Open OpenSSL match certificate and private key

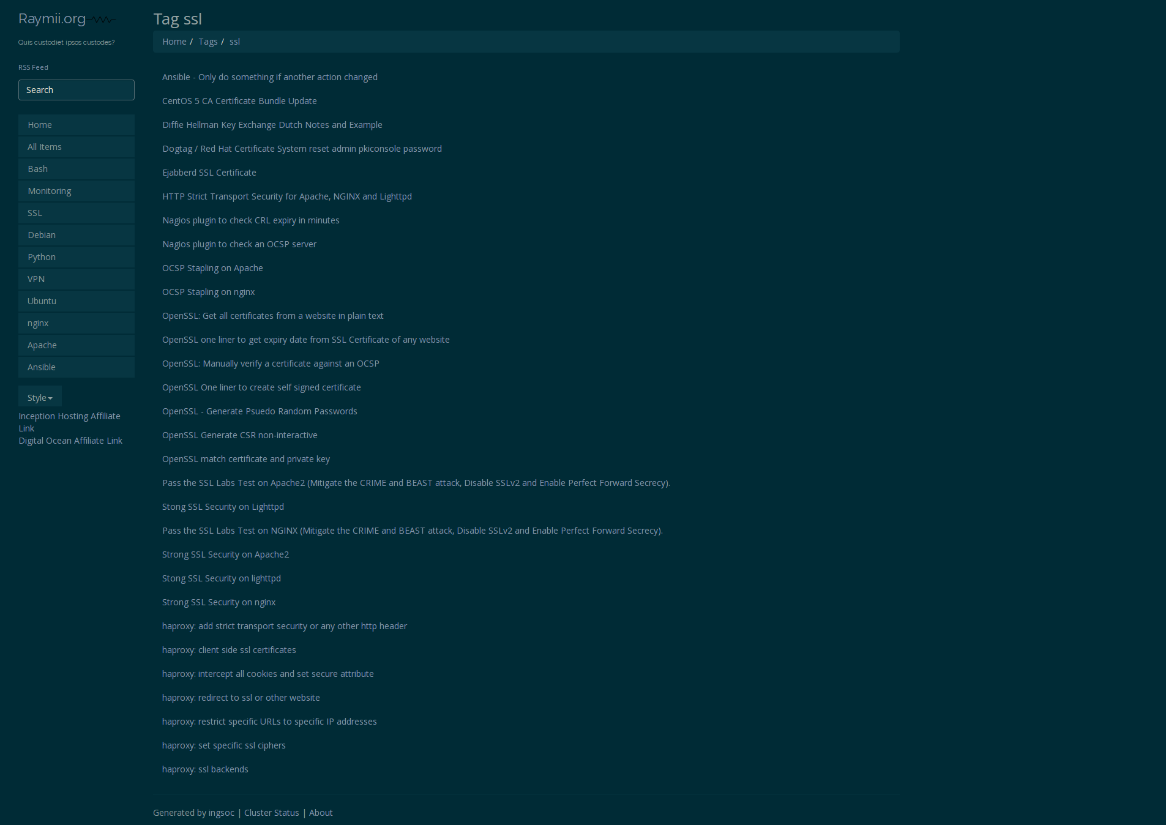tap(246, 459)
